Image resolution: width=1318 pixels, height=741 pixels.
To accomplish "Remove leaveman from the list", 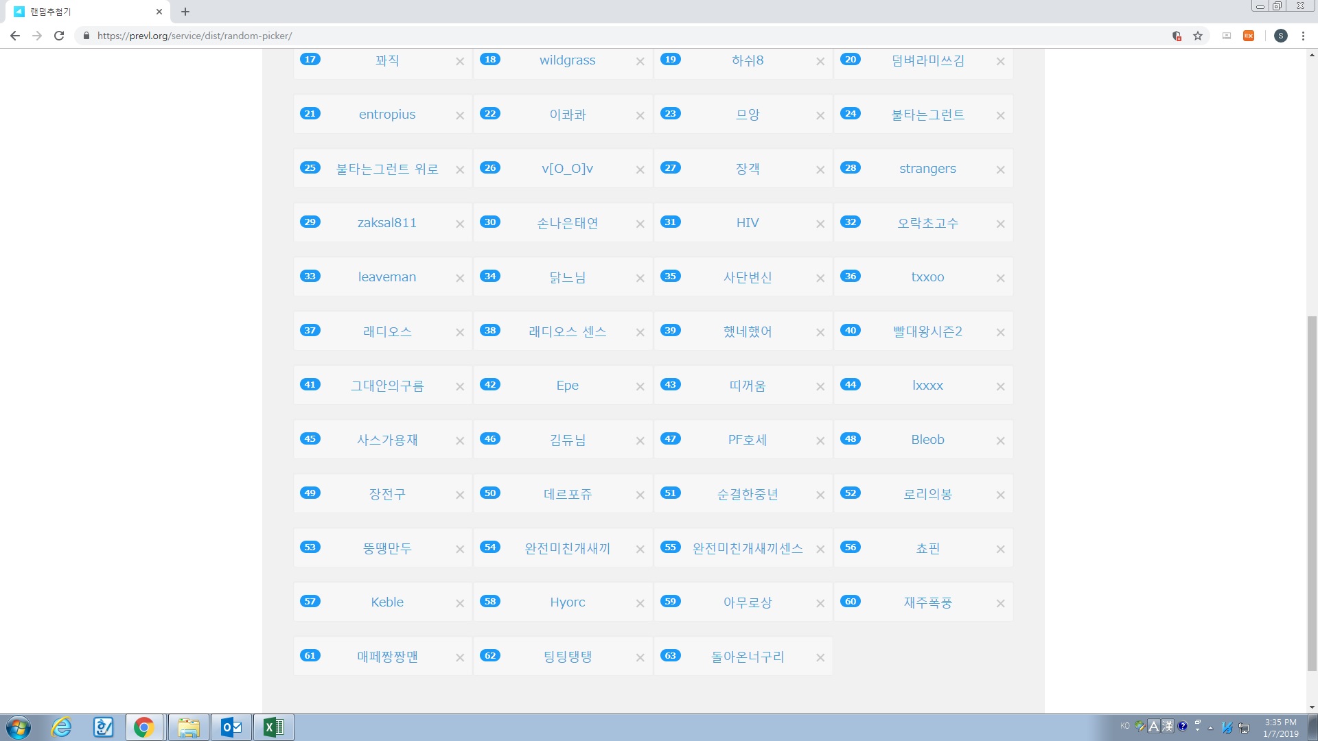I will pyautogui.click(x=460, y=279).
